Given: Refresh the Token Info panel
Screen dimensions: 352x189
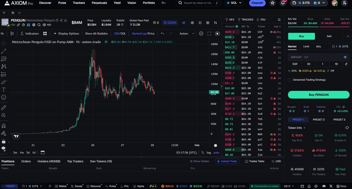Looking at the screenshot, I should (x=347, y=128).
